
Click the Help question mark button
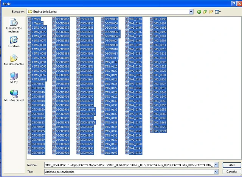click(x=234, y=3)
